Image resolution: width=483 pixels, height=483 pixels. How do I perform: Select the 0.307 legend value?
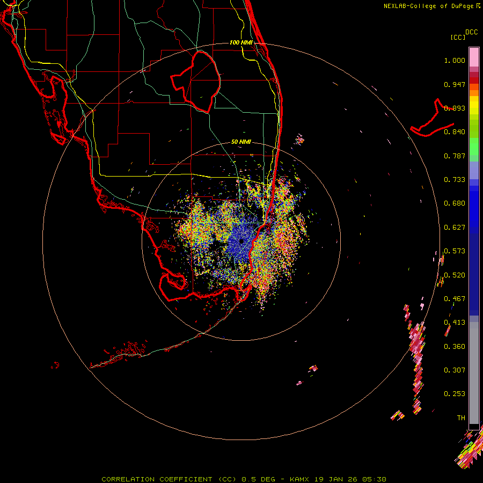click(x=455, y=370)
